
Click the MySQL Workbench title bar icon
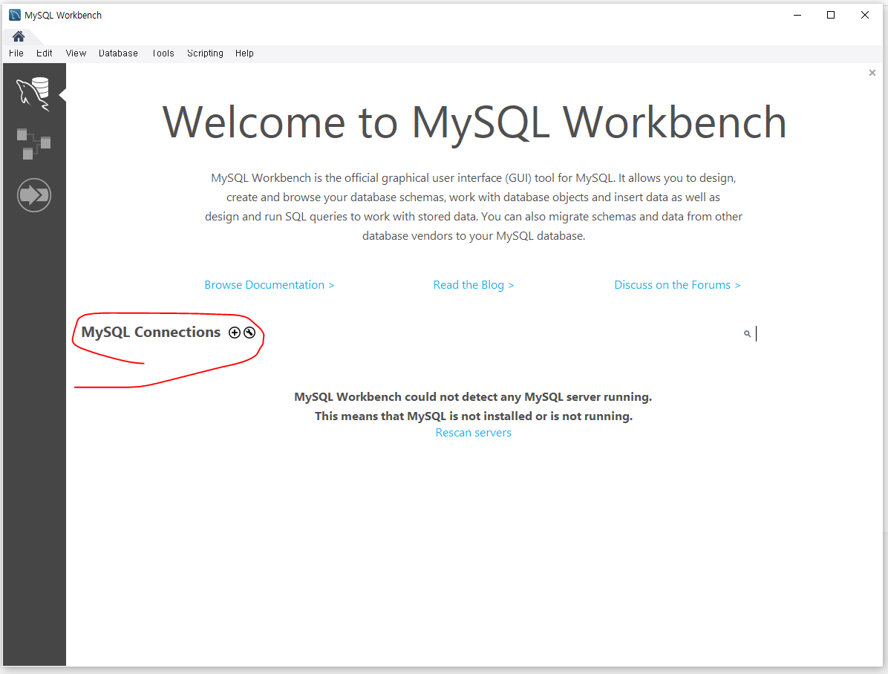(15, 16)
